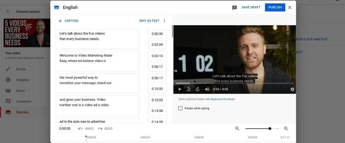Image resolution: width=345 pixels, height=143 pixels.
Task: Add a new caption
Action: [x=68, y=21]
